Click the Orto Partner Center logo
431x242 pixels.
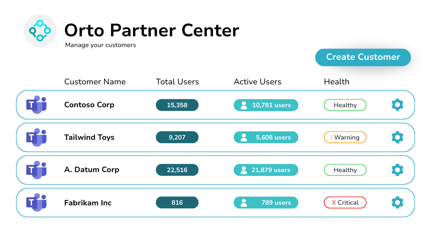click(40, 31)
